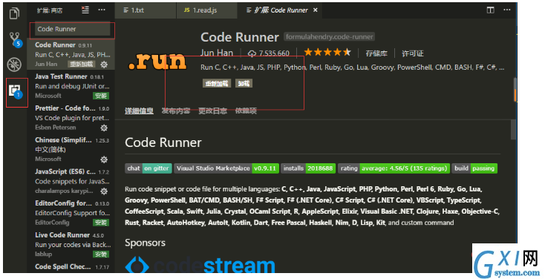
Task: Click the chat on gitter badge
Action: pyautogui.click(x=149, y=168)
